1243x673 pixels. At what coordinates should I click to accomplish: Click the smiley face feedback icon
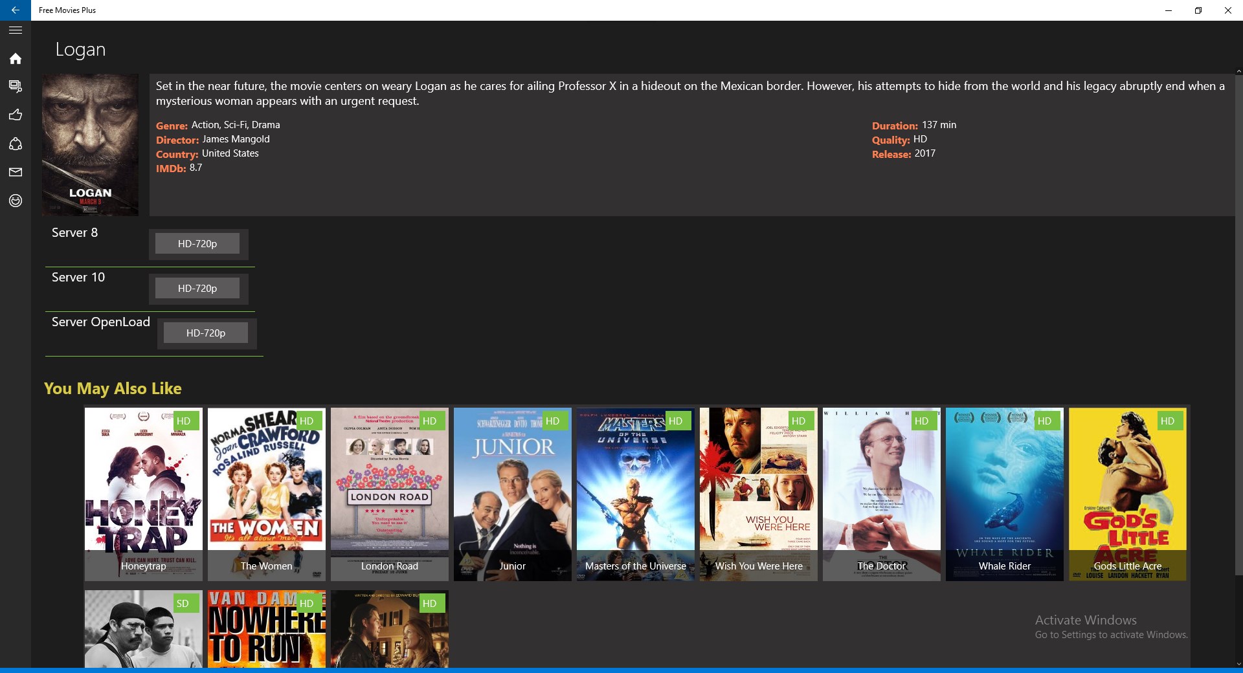16,201
